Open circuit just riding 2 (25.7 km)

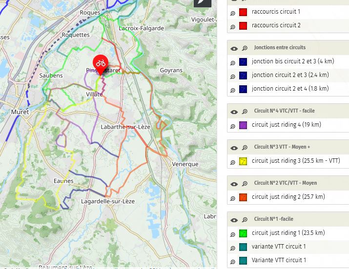coord(288,197)
